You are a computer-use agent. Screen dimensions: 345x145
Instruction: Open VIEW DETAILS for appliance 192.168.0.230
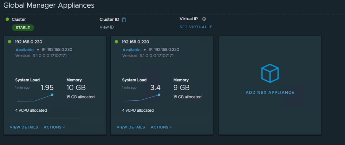pos(24,127)
